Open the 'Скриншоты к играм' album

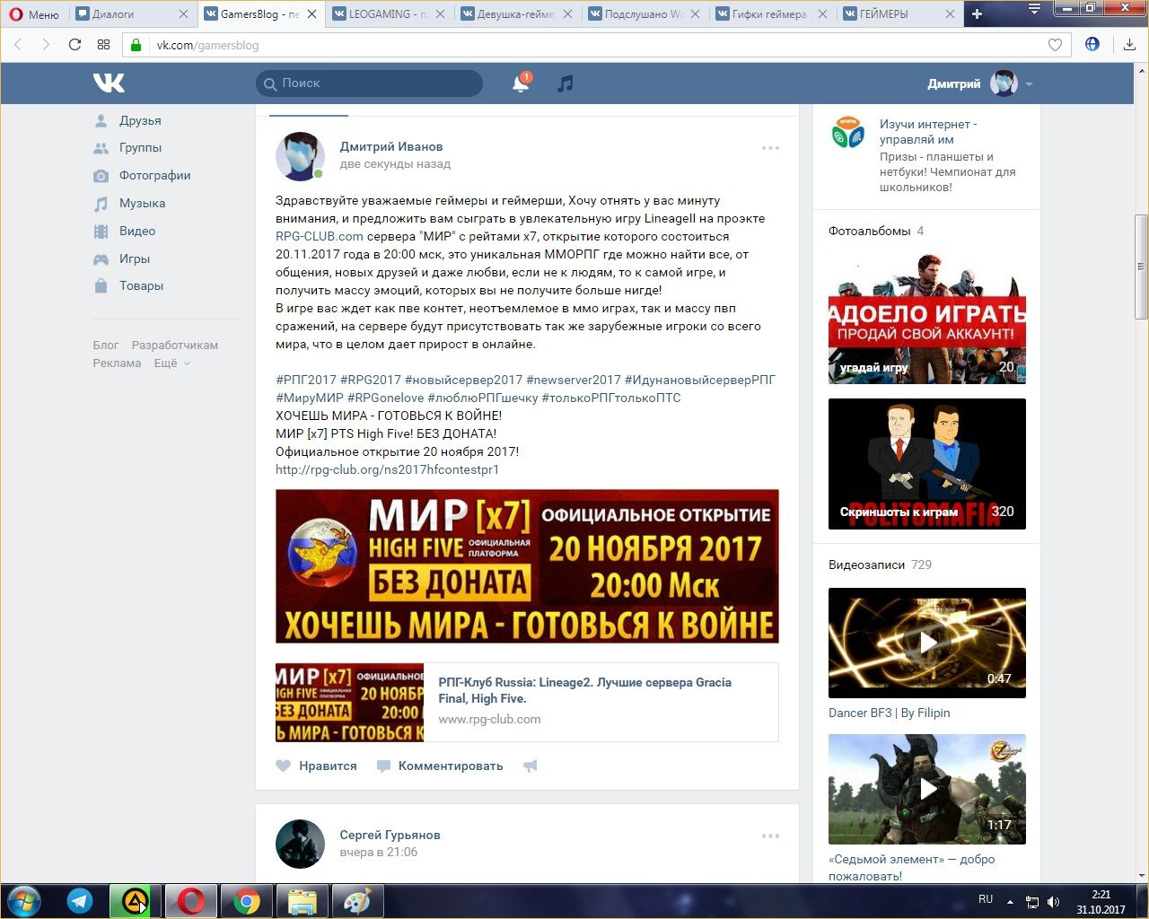point(927,464)
